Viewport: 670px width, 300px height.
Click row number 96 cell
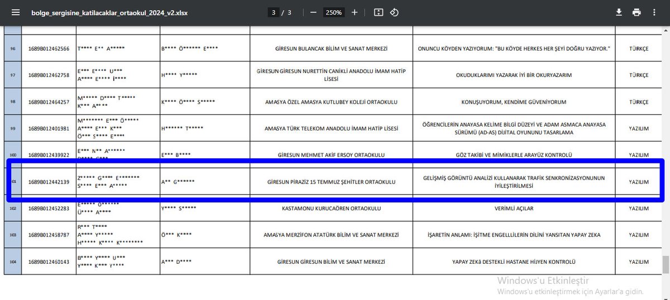click(13, 49)
